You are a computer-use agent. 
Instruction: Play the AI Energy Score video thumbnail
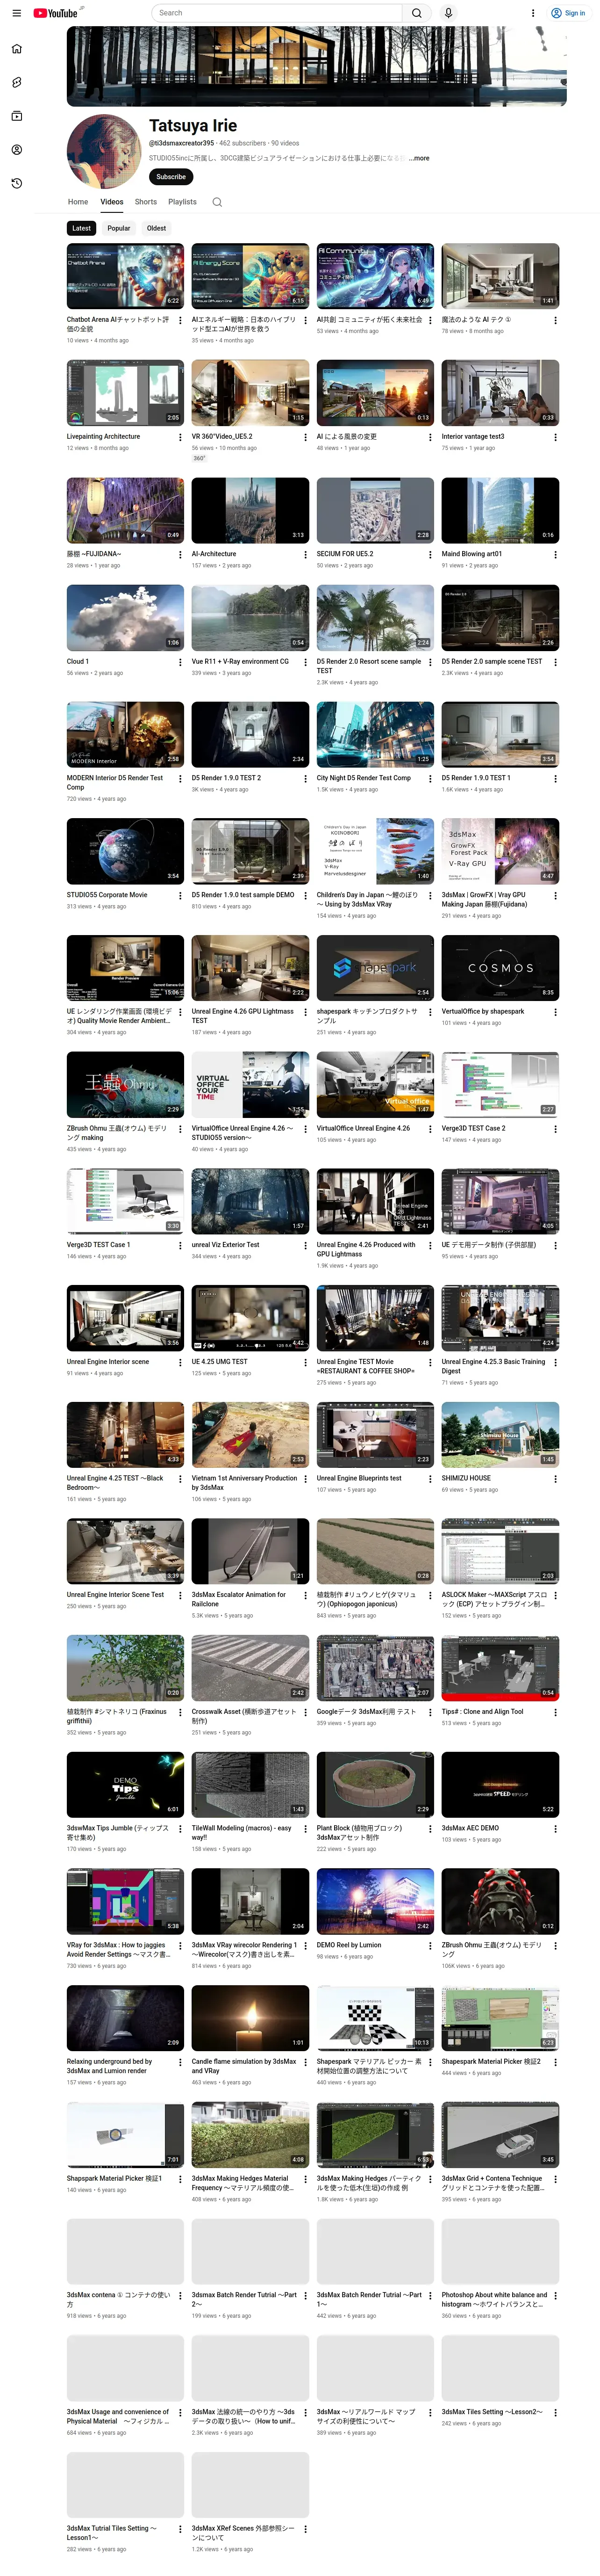(250, 275)
